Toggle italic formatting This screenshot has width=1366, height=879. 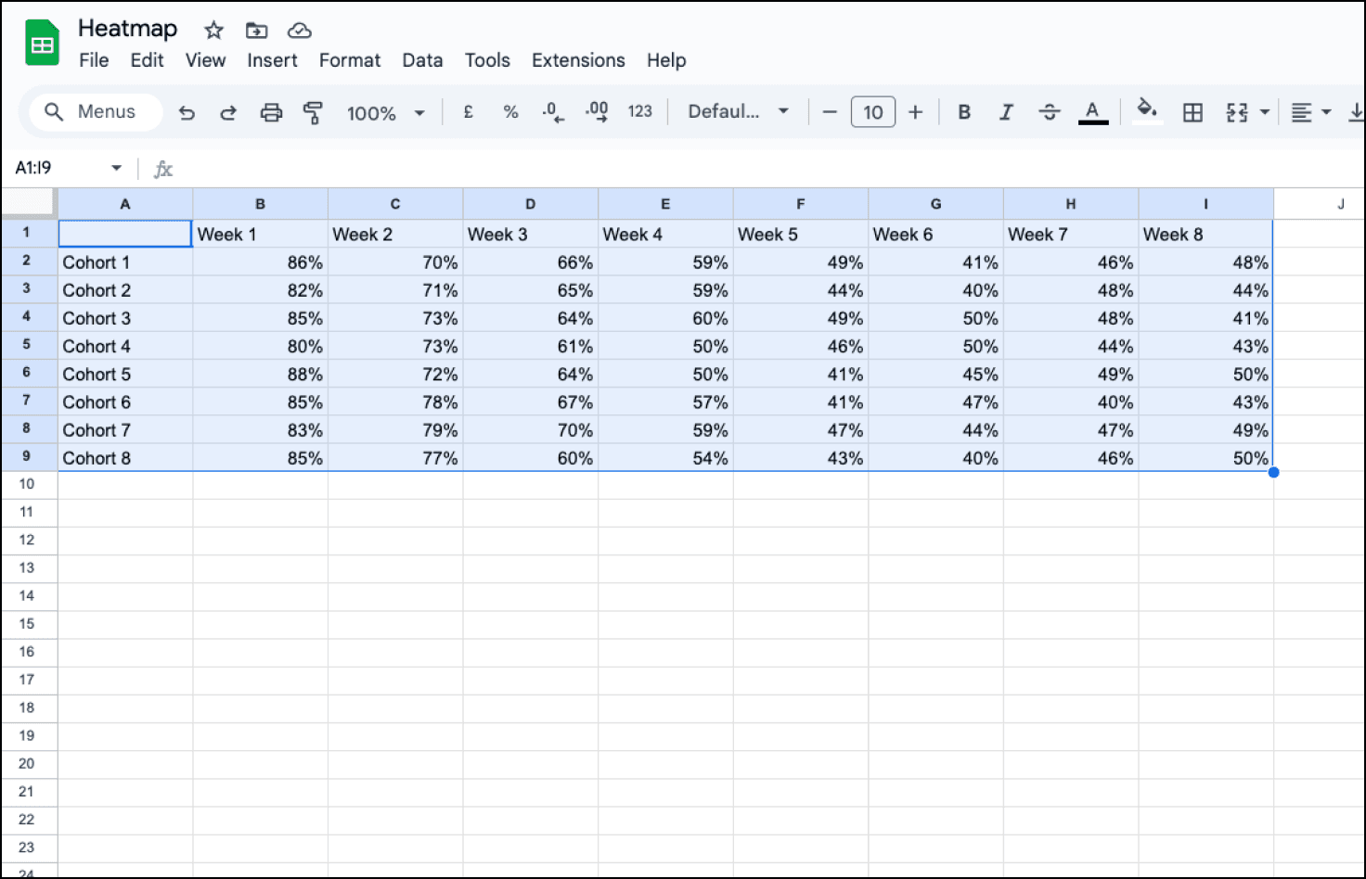(1006, 112)
